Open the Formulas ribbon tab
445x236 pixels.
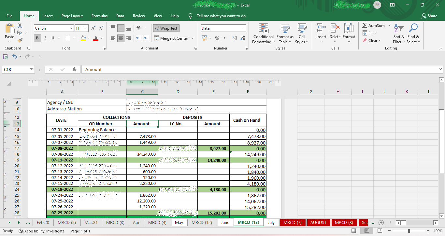pyautogui.click(x=99, y=16)
